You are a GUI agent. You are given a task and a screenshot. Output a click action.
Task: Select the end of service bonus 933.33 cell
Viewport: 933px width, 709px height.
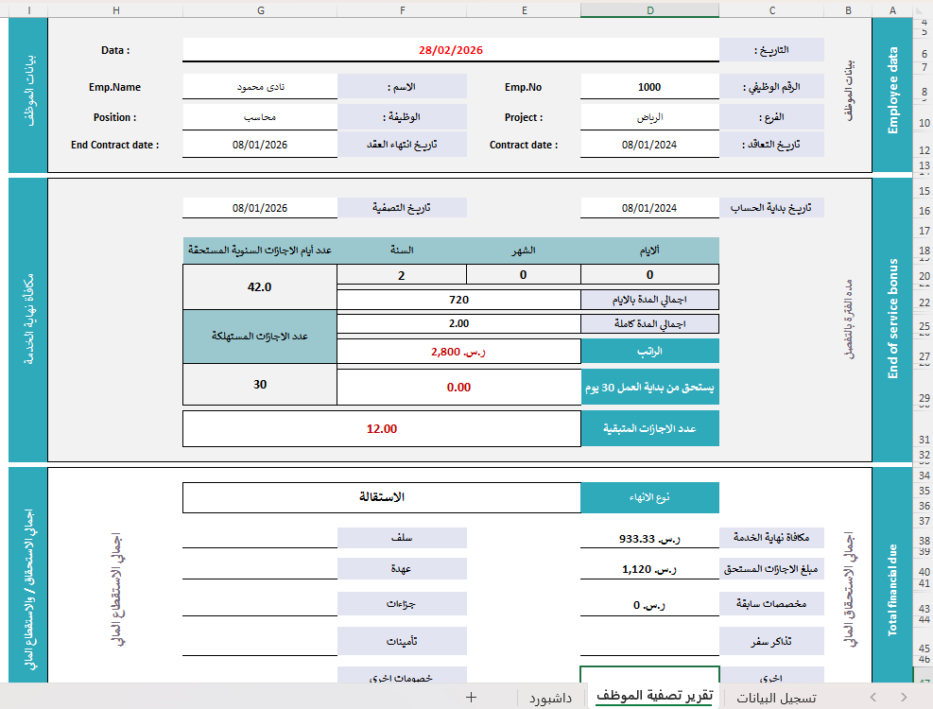click(649, 538)
